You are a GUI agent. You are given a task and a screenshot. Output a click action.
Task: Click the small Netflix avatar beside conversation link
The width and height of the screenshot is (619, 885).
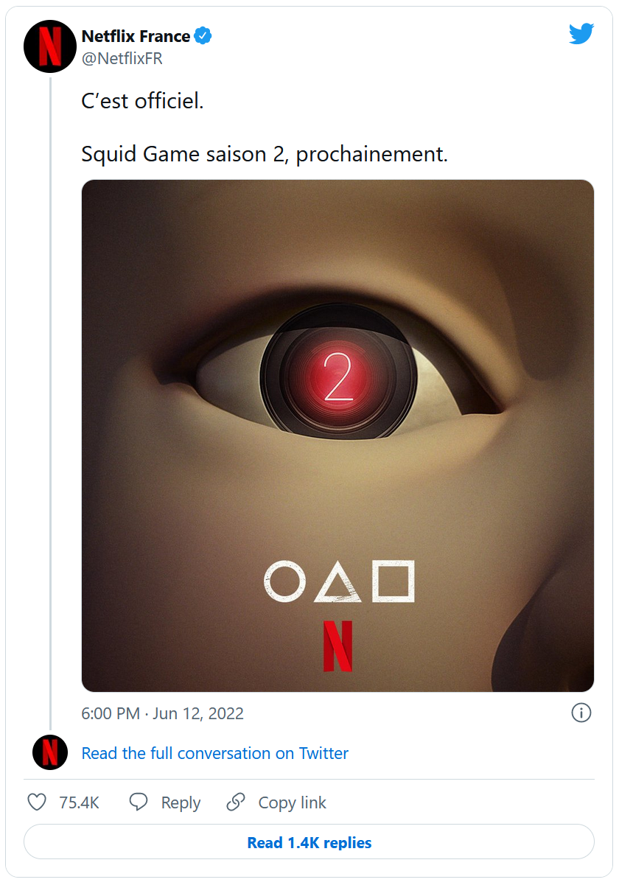point(50,753)
